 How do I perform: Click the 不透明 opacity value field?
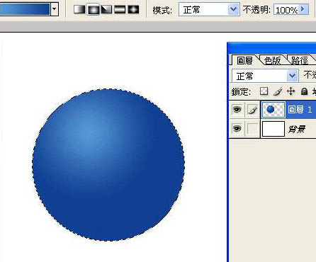(286, 10)
